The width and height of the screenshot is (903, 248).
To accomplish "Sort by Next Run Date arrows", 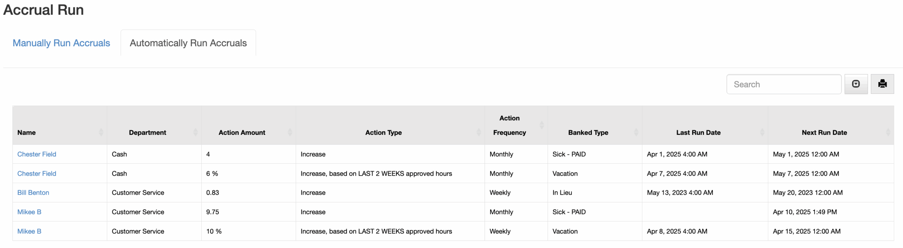I will click(888, 132).
